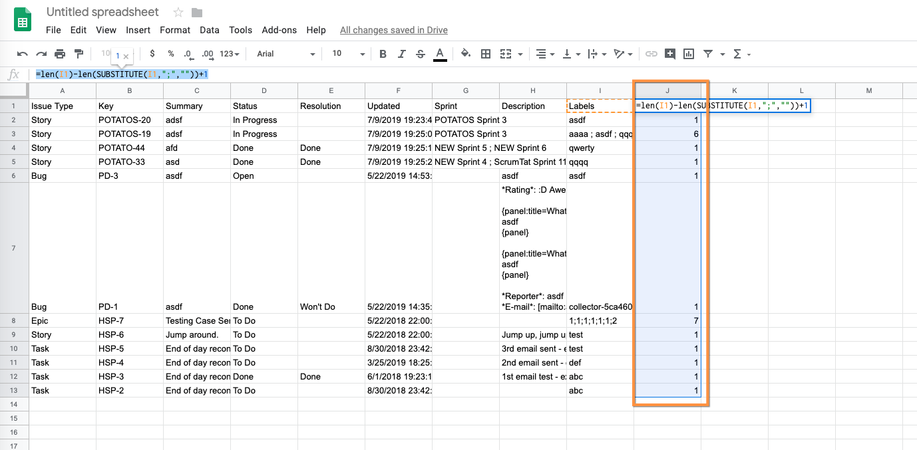Click the move to folder icon
917x450 pixels.
(x=196, y=12)
